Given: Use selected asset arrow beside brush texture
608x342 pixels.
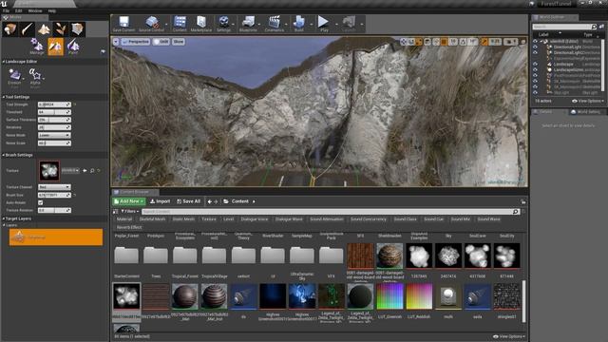Looking at the screenshot, I should (85, 171).
